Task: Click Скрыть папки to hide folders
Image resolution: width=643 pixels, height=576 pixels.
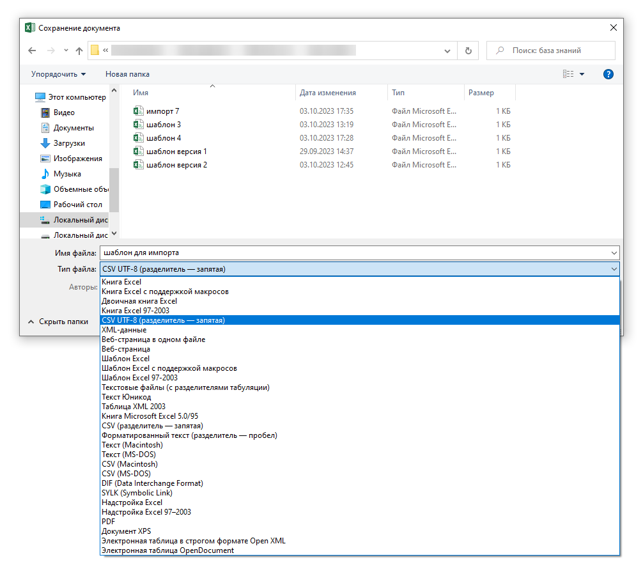Action: click(58, 322)
